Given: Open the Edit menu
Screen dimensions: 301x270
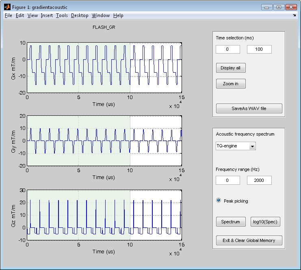Looking at the screenshot, I should [x=20, y=15].
